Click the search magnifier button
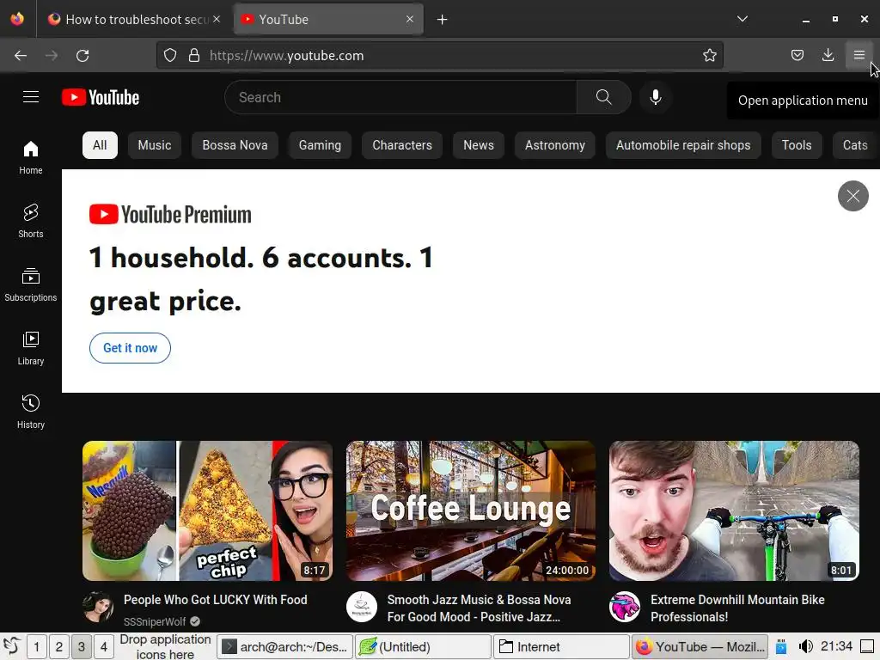Viewport: 880px width, 660px height. (604, 97)
